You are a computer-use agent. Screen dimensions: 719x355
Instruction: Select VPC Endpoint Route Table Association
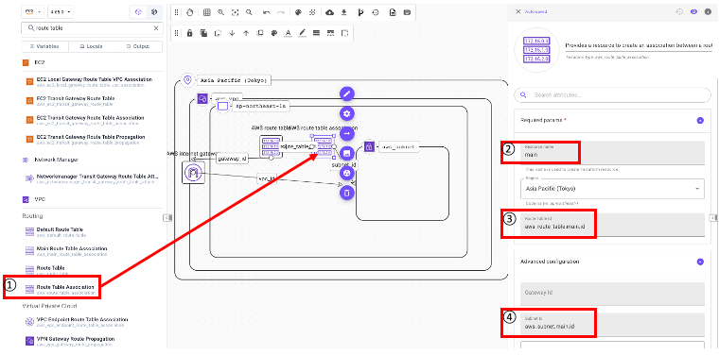point(76,322)
